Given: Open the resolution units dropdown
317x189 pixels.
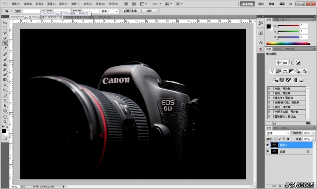Looking at the screenshot, I should click(109, 11).
